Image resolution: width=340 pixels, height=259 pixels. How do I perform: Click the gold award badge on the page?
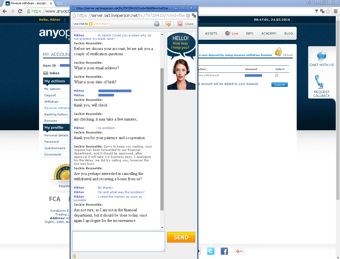click(62, 172)
